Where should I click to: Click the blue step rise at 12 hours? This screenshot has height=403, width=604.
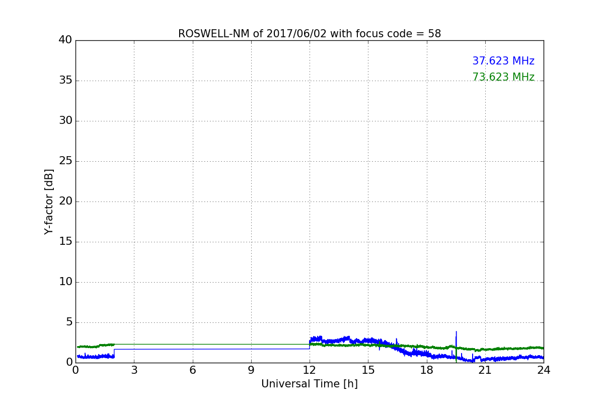310,344
